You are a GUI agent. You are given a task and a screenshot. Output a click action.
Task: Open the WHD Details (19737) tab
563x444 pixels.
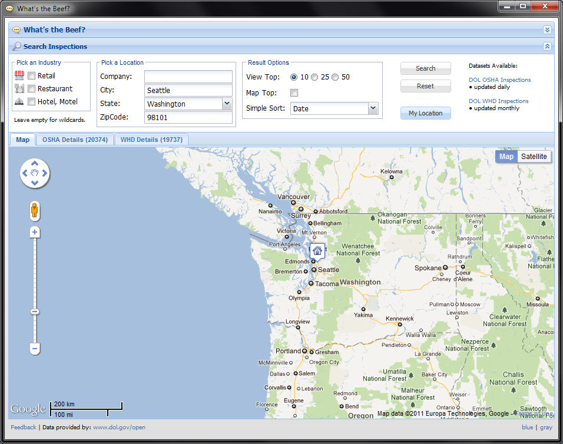coord(151,140)
